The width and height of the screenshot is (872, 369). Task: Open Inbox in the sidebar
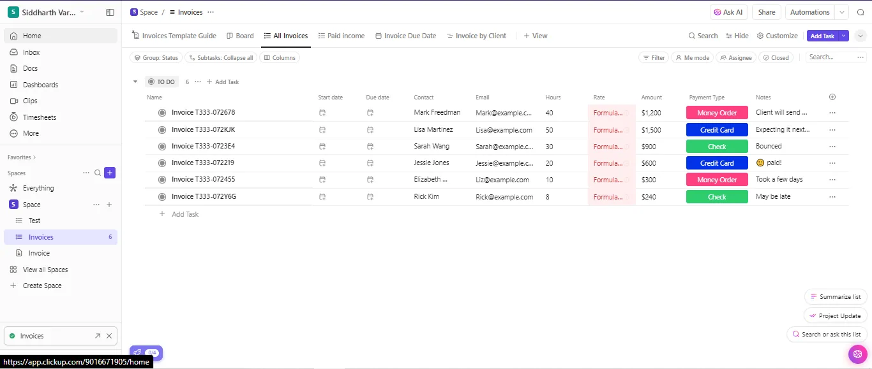pos(61,52)
